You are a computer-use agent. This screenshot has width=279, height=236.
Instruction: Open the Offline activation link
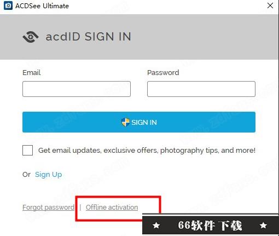(112, 208)
